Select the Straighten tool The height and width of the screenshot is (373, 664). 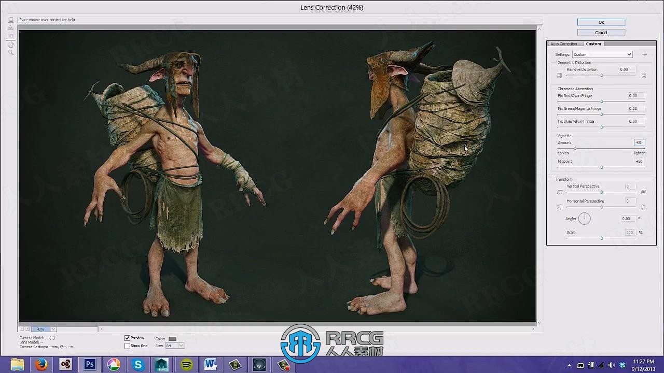10,28
